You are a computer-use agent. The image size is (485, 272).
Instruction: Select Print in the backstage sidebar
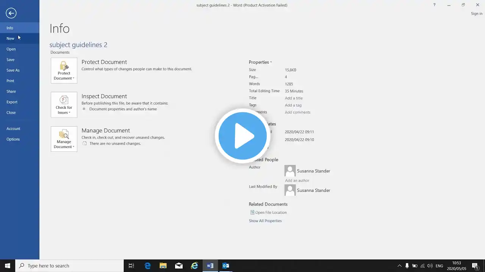[x=20, y=81]
